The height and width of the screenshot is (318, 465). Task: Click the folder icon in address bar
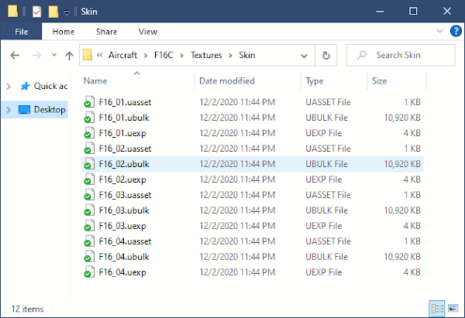(87, 55)
